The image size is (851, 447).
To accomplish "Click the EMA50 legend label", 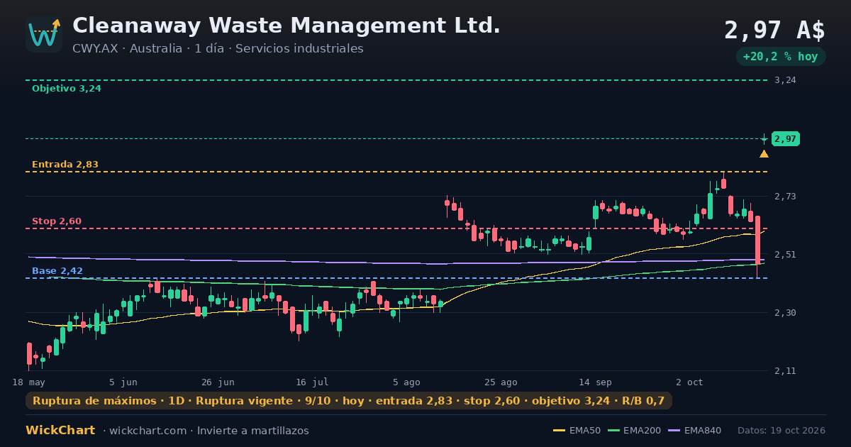I will coord(585,431).
